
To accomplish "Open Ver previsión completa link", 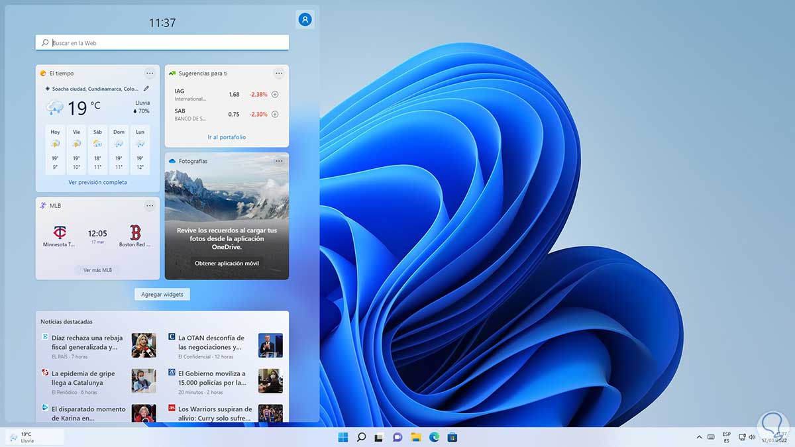I will (x=97, y=182).
